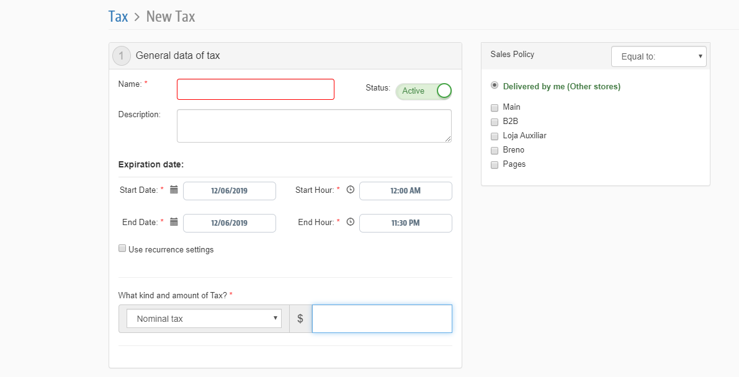Viewport: 739px width, 377px height.
Task: Click the dollar sign symbol
Action: pos(300,319)
